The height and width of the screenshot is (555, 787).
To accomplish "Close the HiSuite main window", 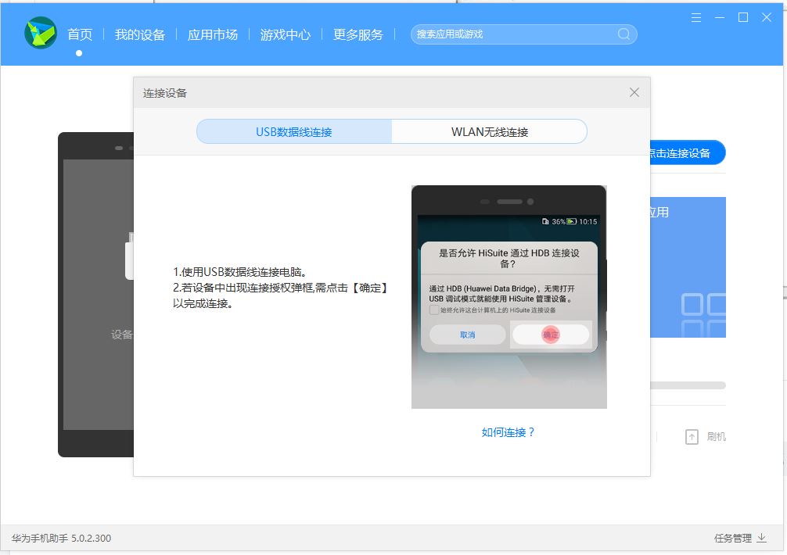I will coord(767,17).
